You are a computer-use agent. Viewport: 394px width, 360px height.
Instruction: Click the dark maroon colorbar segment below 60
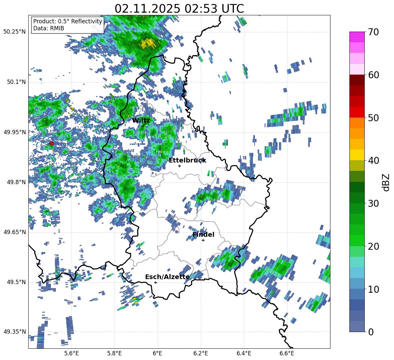[x=357, y=80]
